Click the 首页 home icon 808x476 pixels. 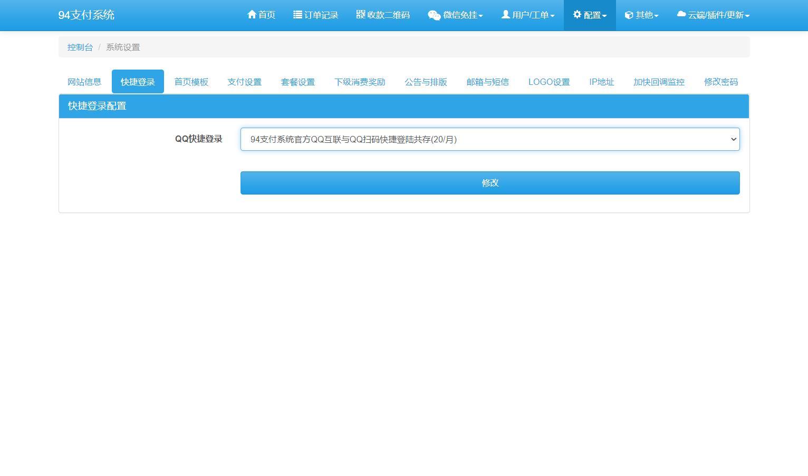click(x=251, y=15)
